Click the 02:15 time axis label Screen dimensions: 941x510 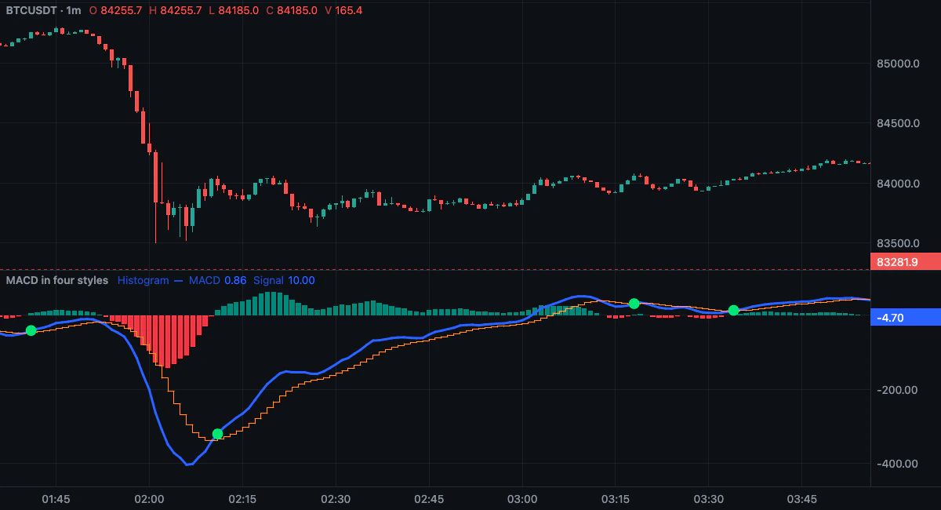pyautogui.click(x=242, y=499)
